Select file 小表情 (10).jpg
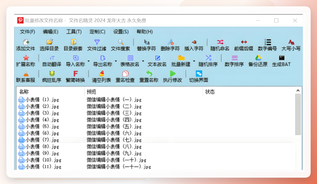 pyautogui.click(x=40, y=160)
